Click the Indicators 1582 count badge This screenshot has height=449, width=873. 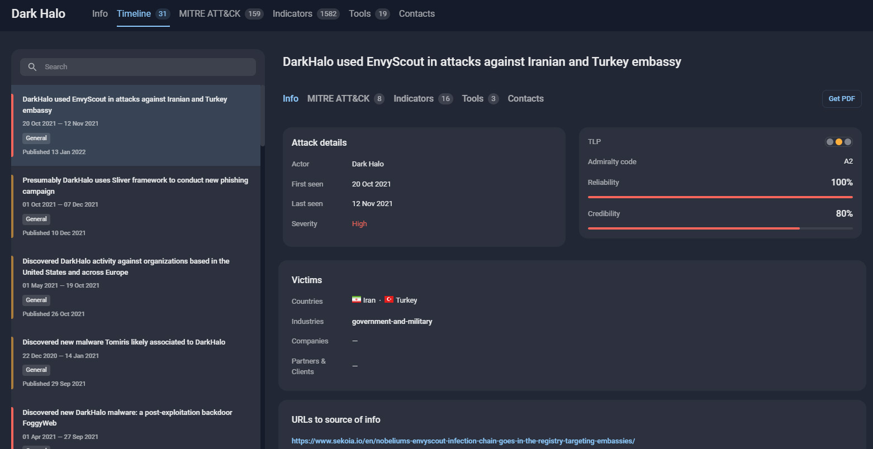point(328,14)
